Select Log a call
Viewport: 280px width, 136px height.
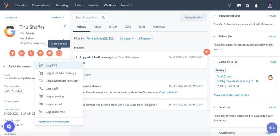59,89
